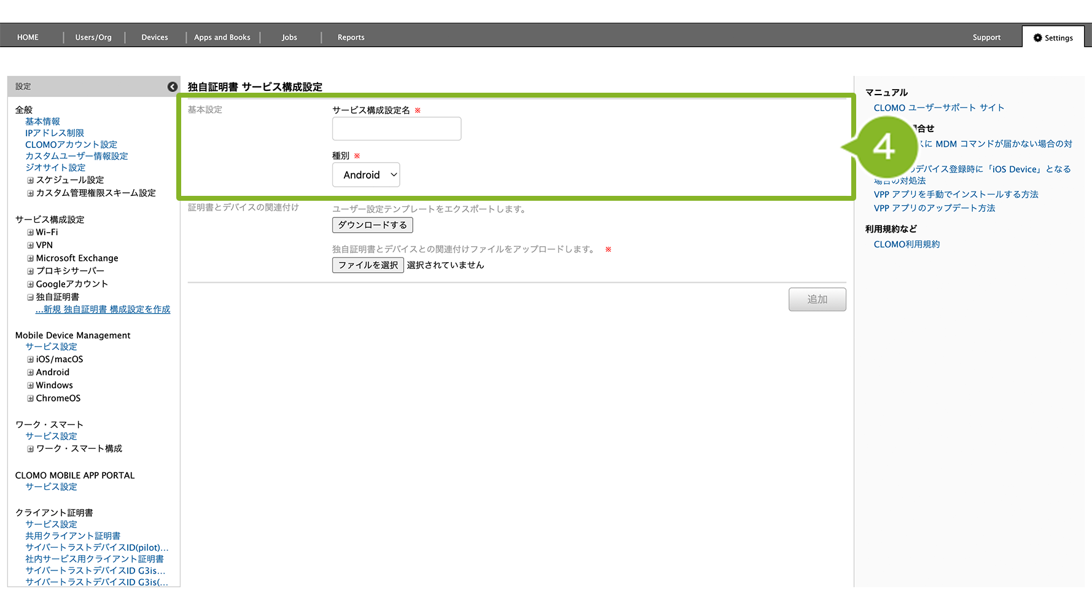
Task: Expand the iOS/macOS tree node
Action: pos(30,360)
